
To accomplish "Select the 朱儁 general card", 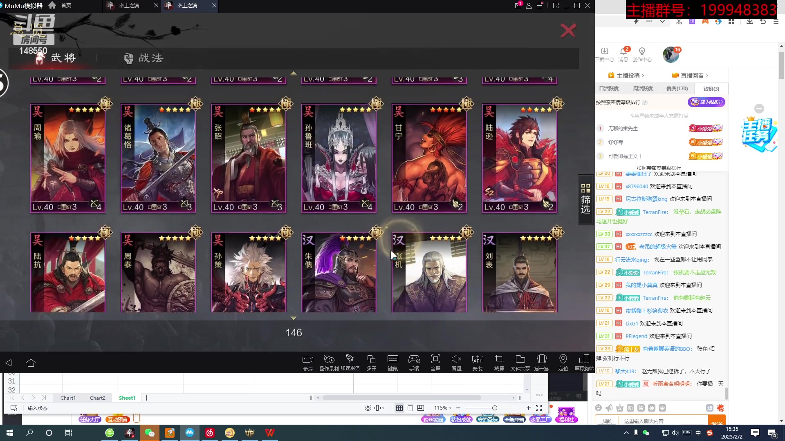I will pyautogui.click(x=339, y=272).
